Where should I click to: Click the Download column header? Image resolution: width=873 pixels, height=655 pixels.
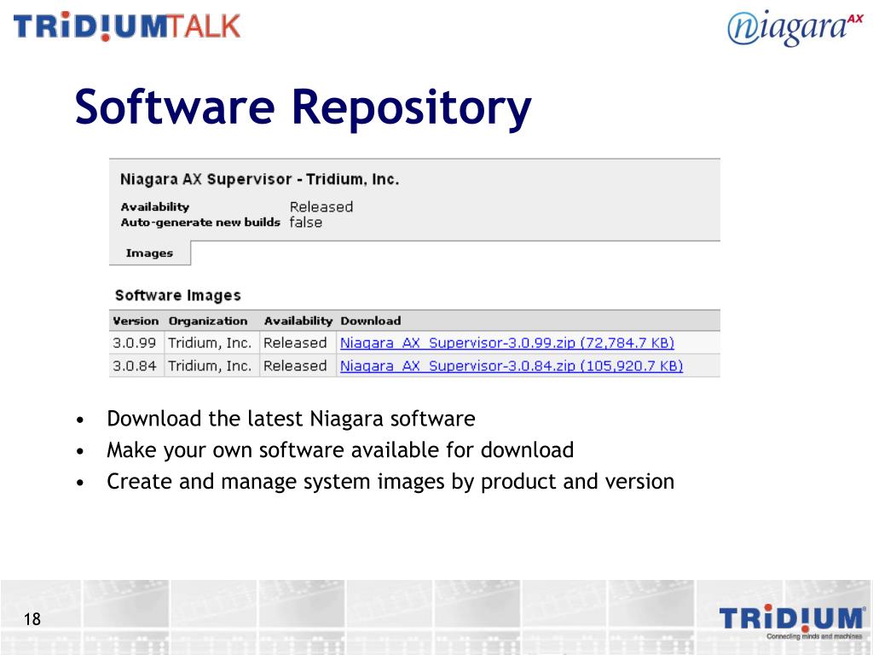[x=370, y=321]
